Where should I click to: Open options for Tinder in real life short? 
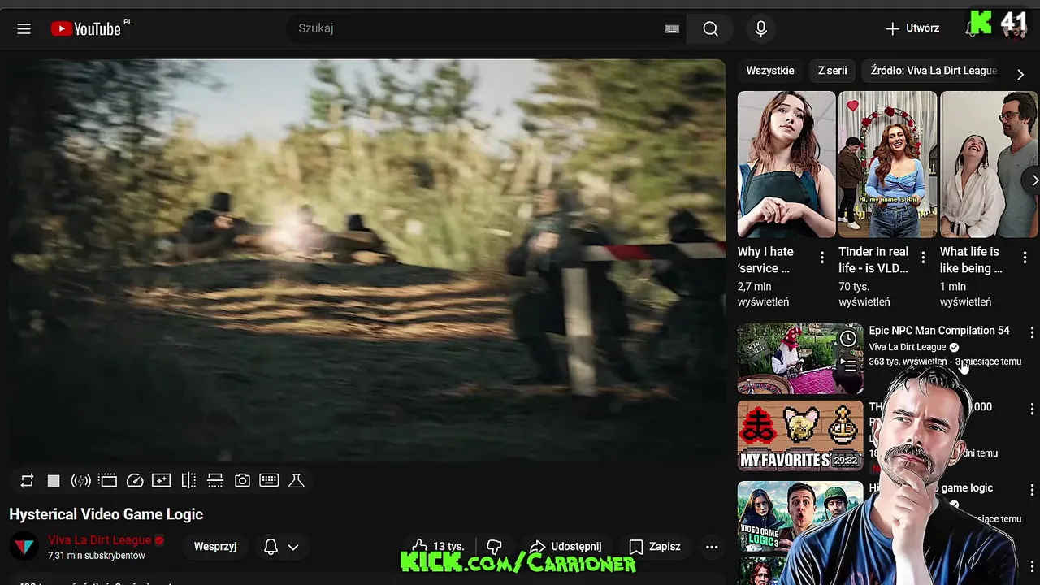pyautogui.click(x=923, y=258)
